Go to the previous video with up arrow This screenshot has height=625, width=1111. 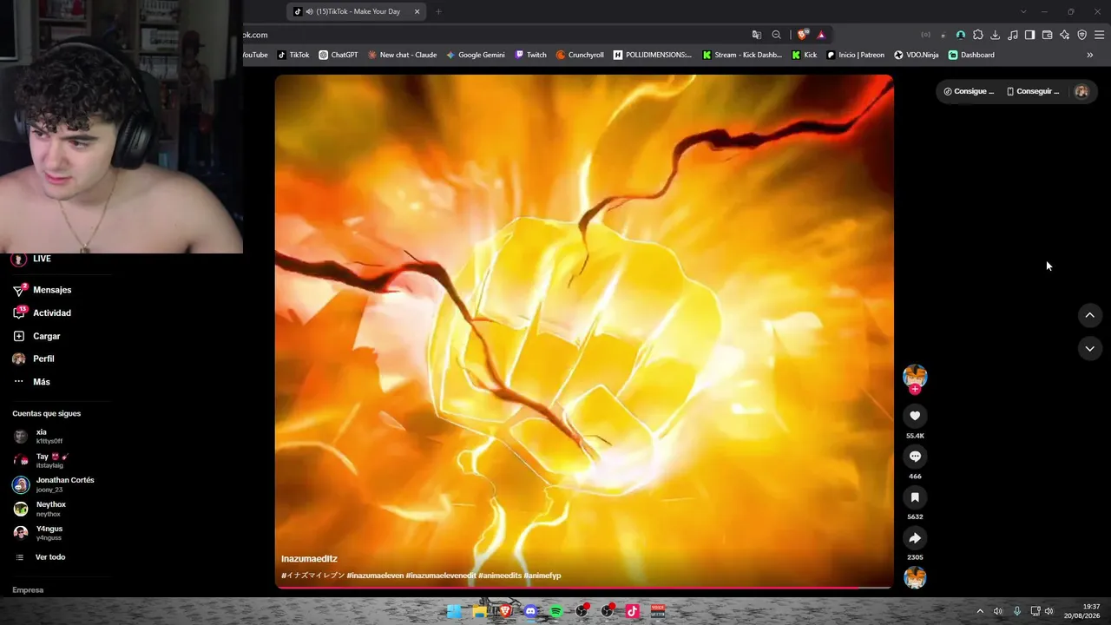[x=1090, y=315]
